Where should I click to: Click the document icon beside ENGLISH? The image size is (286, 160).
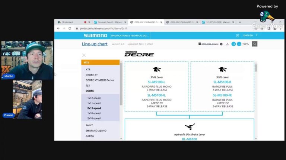point(238,36)
